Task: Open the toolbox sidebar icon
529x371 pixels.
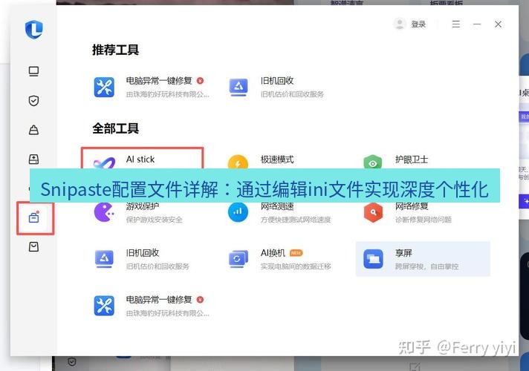Action: click(x=33, y=217)
